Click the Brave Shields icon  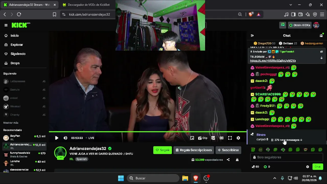coord(251,14)
